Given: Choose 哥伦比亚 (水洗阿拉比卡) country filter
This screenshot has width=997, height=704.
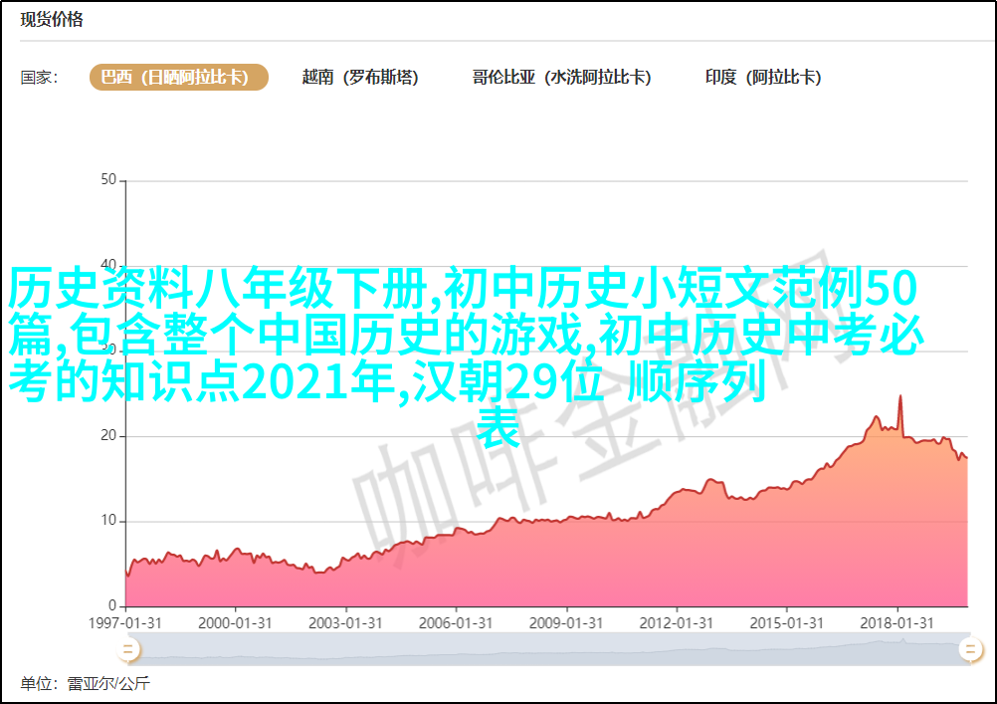Looking at the screenshot, I should click(x=561, y=77).
